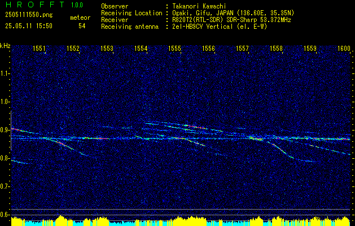Click the date stamp 25.05.11 15:50
The image size is (355, 226).
[x=29, y=26]
